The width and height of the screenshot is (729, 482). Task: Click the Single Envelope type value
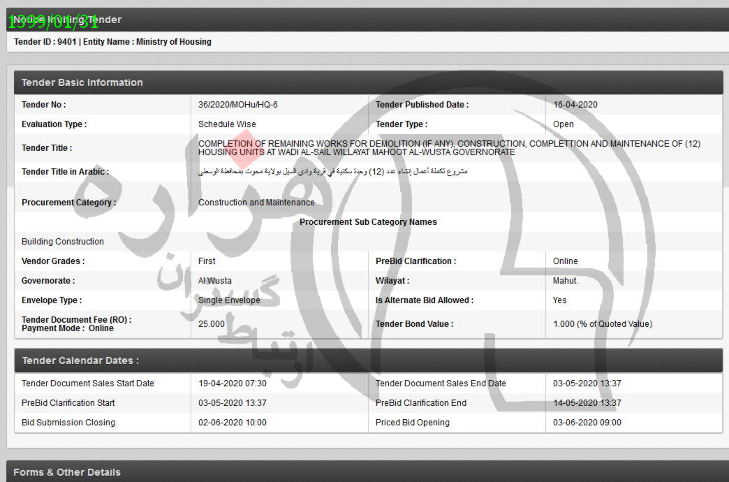[x=229, y=300]
